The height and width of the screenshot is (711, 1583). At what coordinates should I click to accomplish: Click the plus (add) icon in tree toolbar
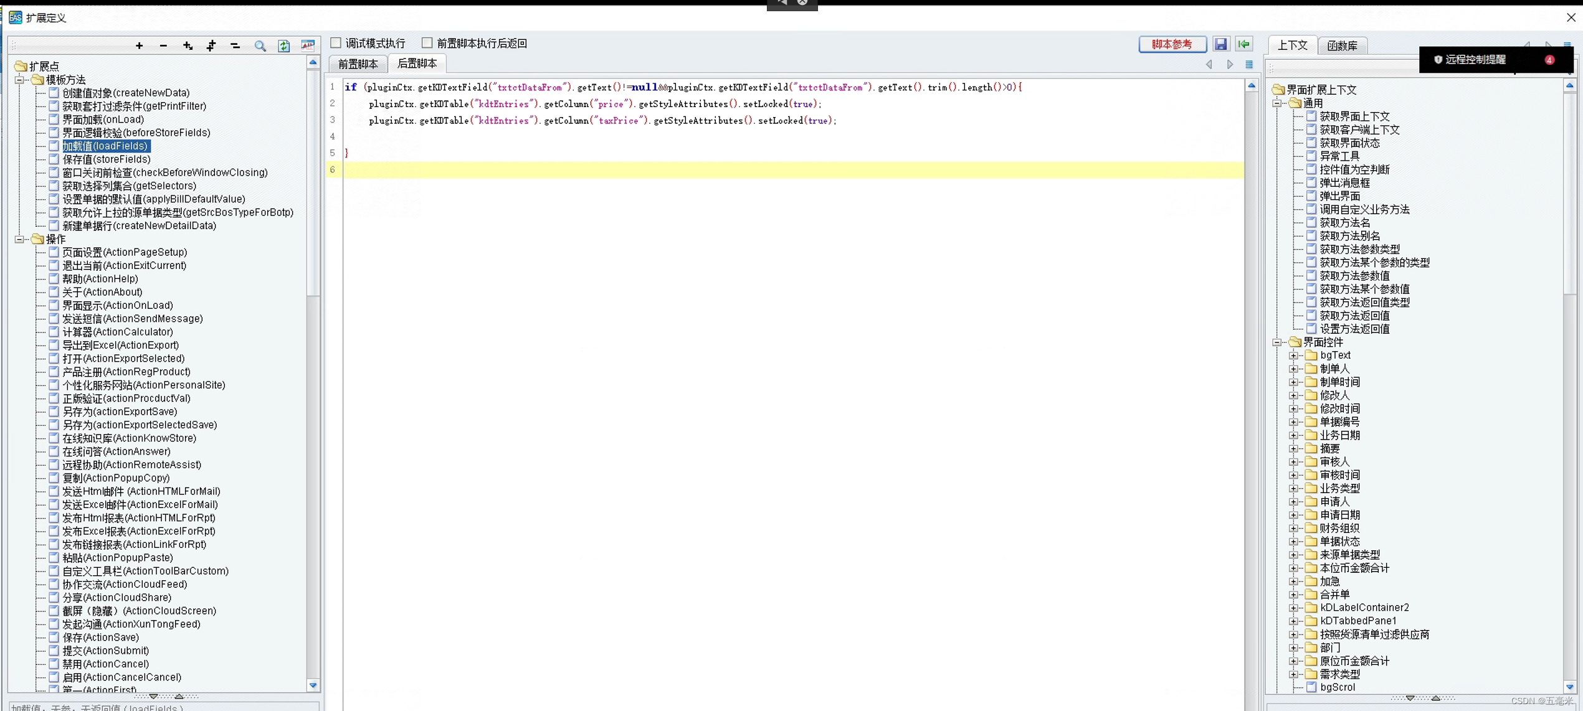point(139,45)
